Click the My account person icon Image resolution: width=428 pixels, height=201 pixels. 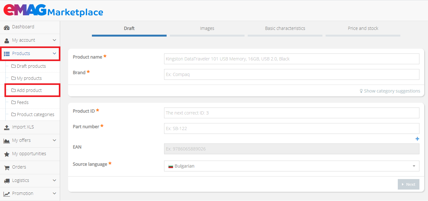tap(7, 41)
